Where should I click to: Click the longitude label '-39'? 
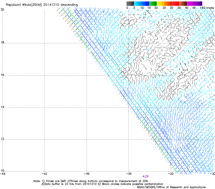coord(87,174)
